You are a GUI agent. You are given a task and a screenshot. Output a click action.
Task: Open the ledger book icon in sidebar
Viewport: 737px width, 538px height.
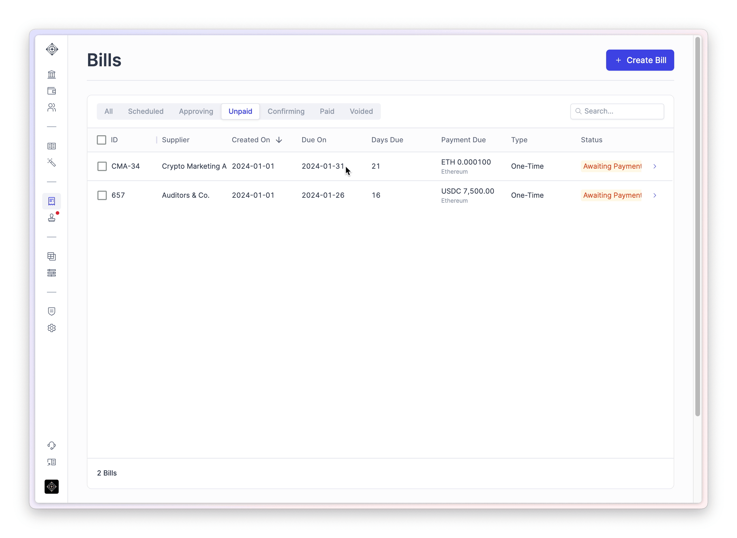point(51,146)
